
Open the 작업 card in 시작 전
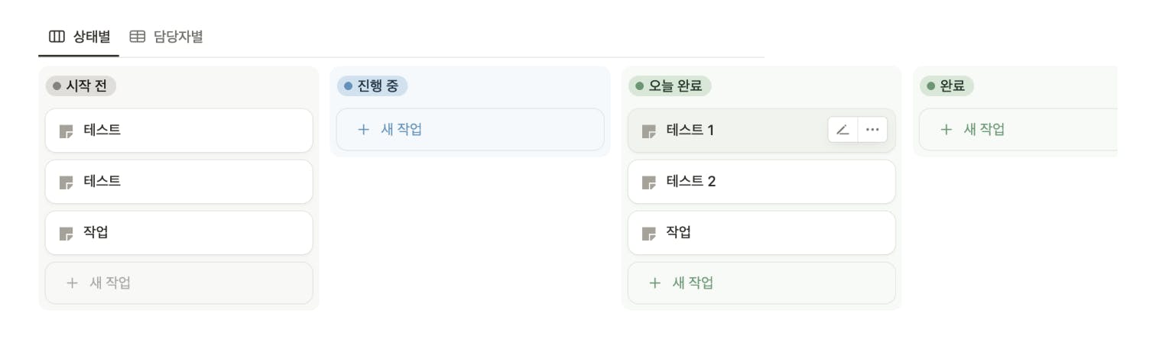point(179,233)
